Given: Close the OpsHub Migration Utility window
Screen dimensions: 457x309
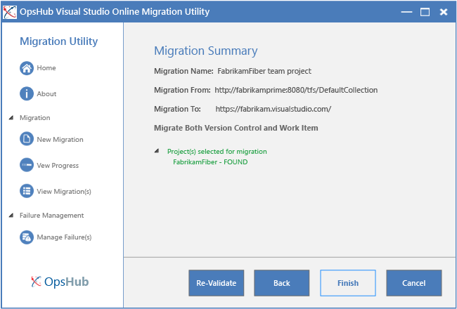Looking at the screenshot, I should coord(444,12).
